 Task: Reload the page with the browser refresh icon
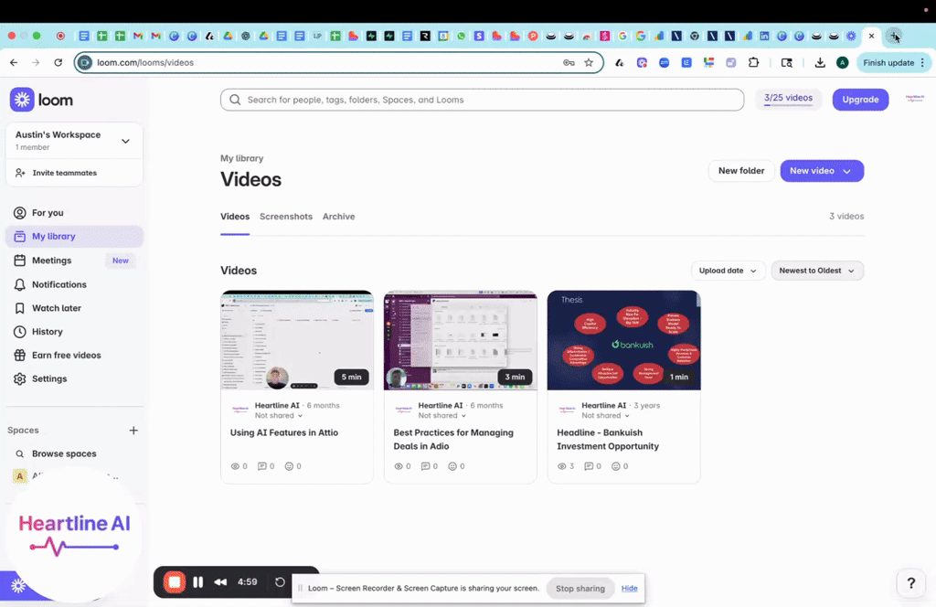(x=58, y=62)
